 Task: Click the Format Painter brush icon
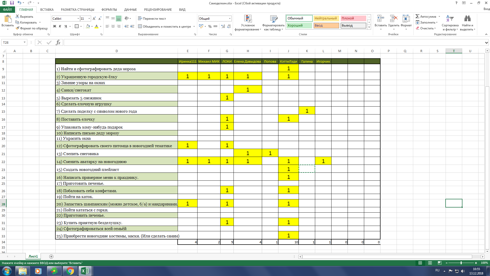[17, 28]
